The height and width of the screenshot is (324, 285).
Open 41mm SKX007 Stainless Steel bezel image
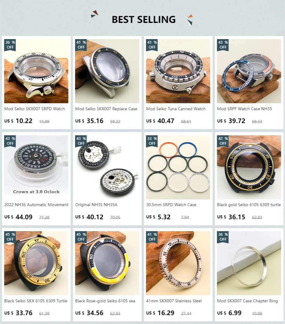[x=178, y=263]
